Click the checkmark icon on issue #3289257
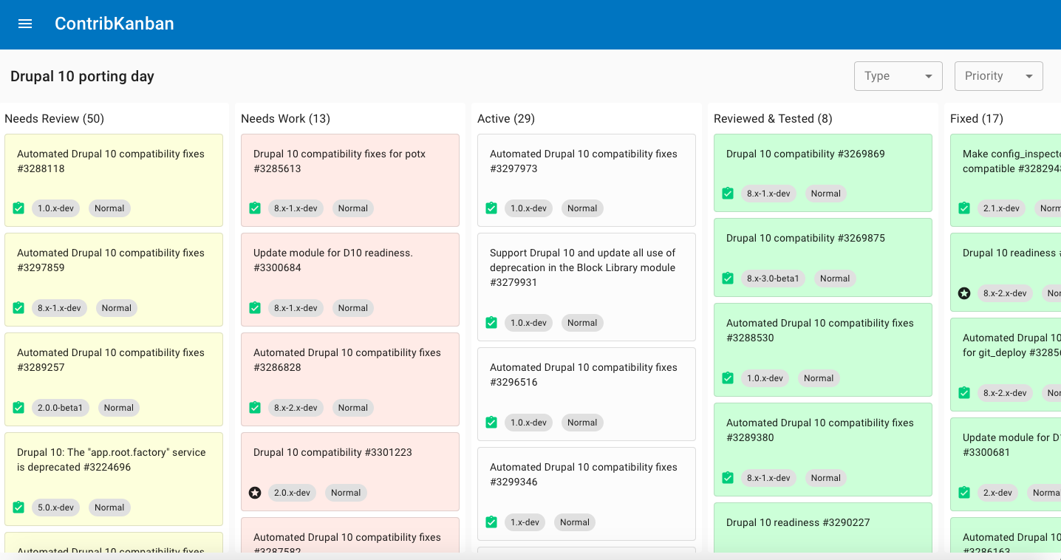This screenshot has height=560, width=1061. (x=18, y=408)
